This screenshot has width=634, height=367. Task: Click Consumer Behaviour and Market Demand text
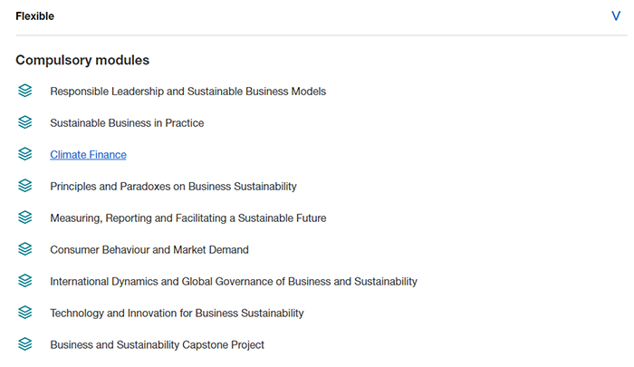(149, 250)
